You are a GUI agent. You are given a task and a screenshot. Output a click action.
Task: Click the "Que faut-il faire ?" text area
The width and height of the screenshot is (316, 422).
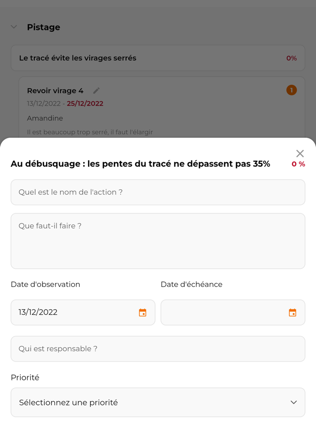tap(158, 241)
